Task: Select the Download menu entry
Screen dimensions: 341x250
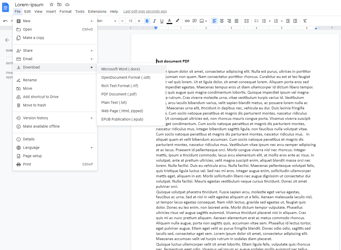Action: (x=55, y=67)
